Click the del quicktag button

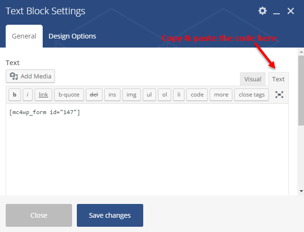(x=94, y=95)
